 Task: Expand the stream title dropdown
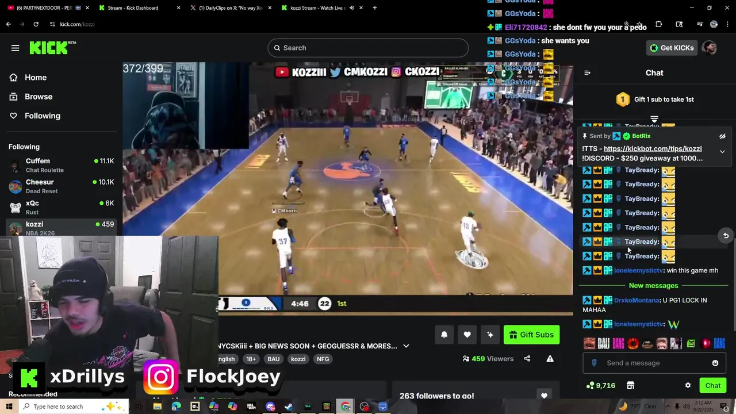click(406, 346)
